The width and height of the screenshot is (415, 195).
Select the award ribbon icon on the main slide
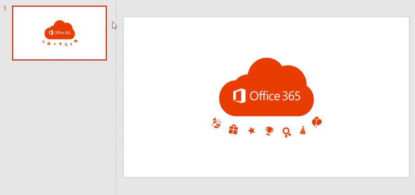287,132
